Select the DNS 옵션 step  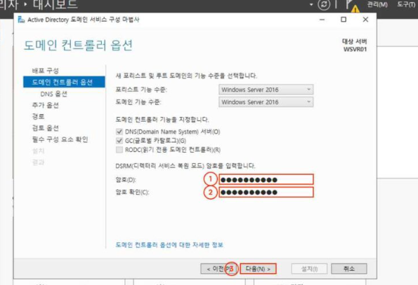point(53,94)
